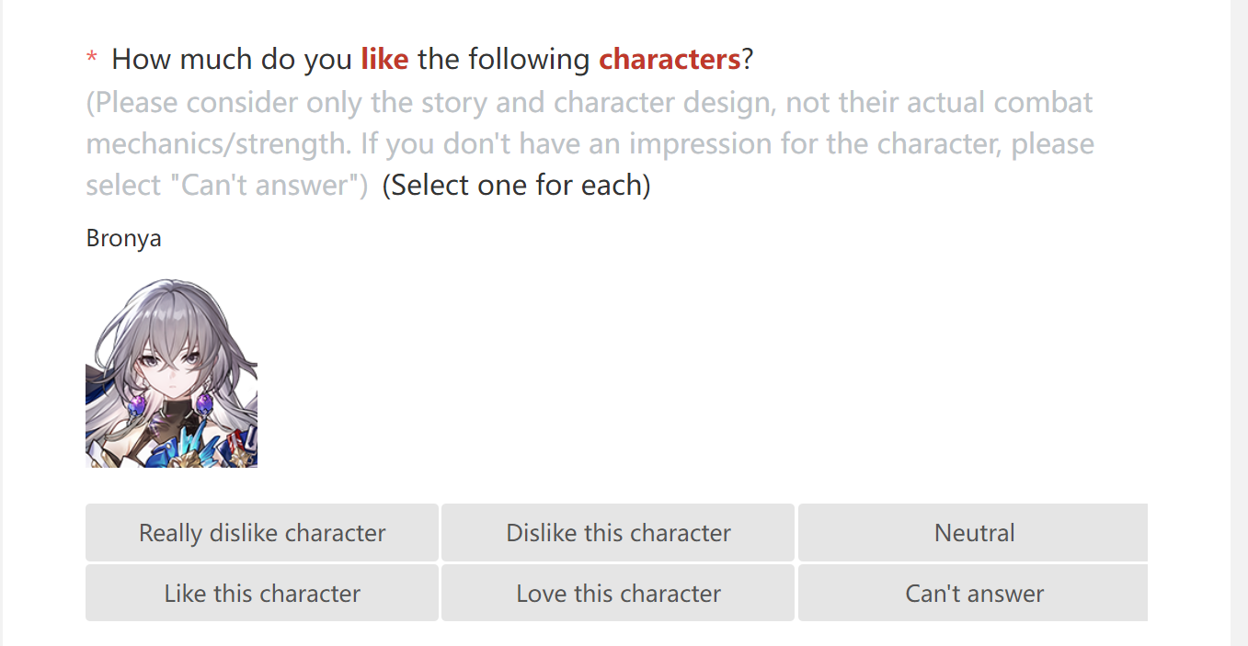Select the "Can't answer" option
Viewport: 1248px width, 646px height.
coord(973,593)
